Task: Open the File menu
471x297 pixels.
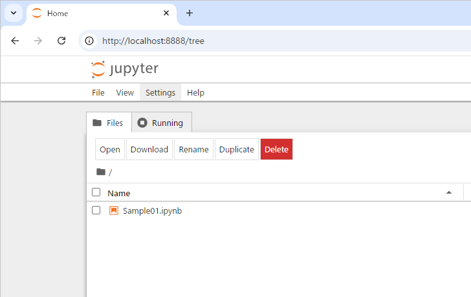Action: coord(98,93)
